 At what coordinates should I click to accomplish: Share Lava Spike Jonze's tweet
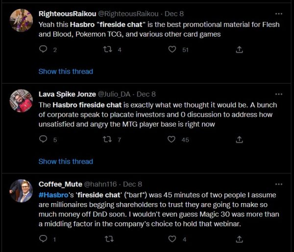[x=240, y=140]
